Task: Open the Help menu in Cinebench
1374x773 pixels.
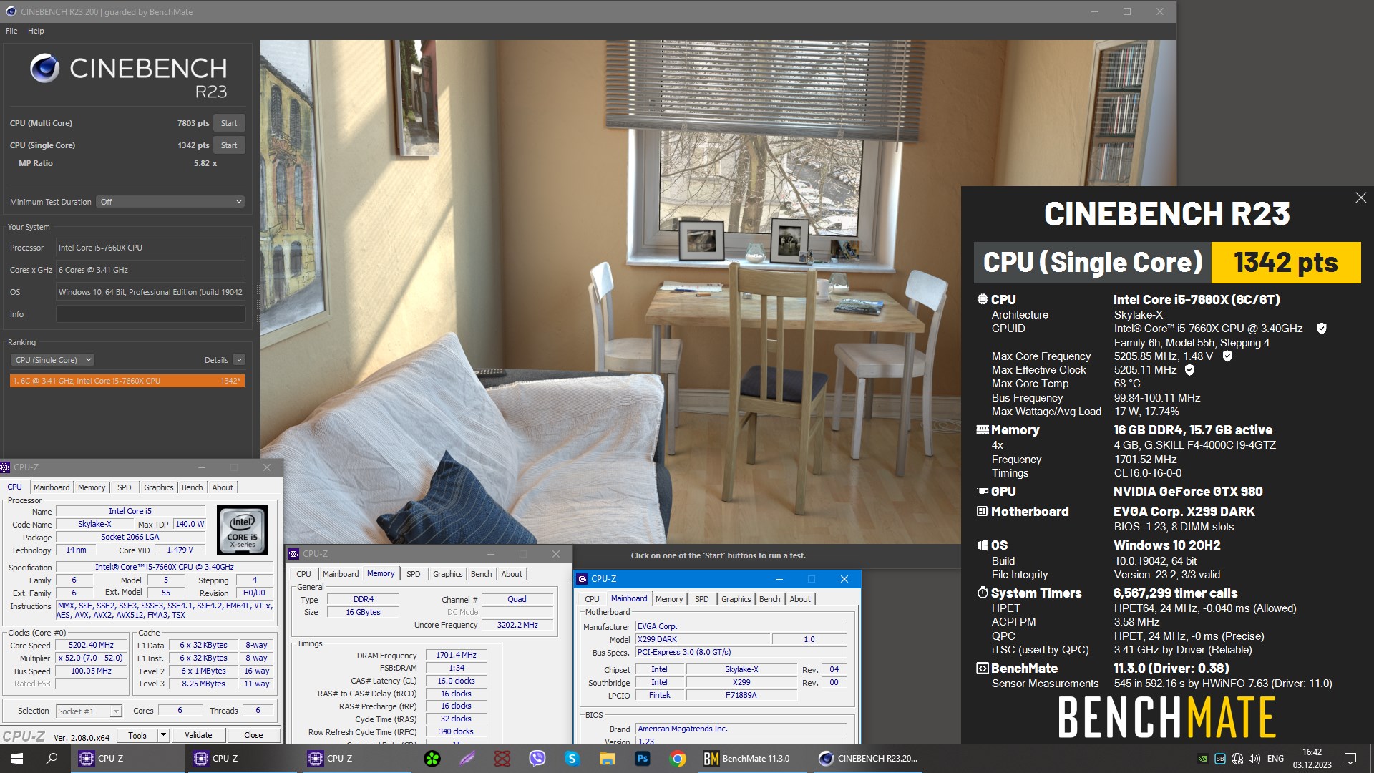Action: 36,31
